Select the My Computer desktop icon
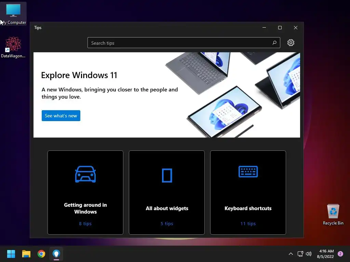This screenshot has width=350, height=262. pyautogui.click(x=13, y=14)
